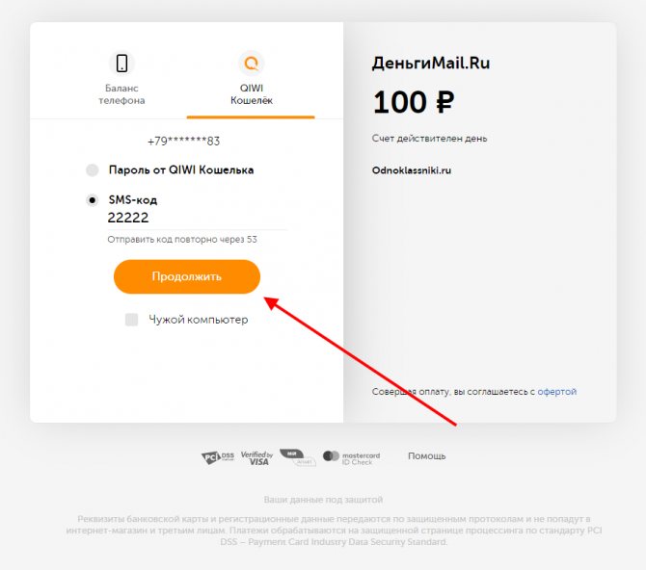Click the PCI DSS badge
Viewport: 646px width, 570px height.
pyautogui.click(x=218, y=457)
